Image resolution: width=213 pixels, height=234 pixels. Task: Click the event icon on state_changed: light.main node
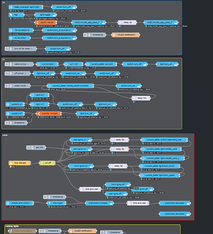point(11,7)
